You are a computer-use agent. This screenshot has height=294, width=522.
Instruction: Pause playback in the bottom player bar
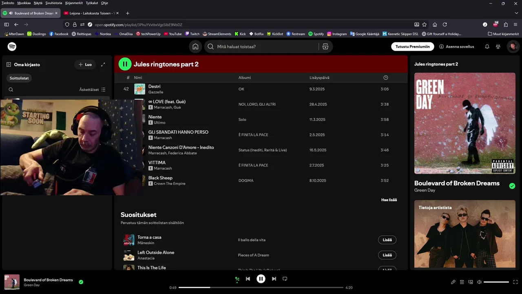pyautogui.click(x=261, y=279)
